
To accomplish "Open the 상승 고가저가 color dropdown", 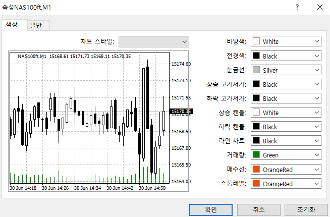I will pyautogui.click(x=286, y=84).
